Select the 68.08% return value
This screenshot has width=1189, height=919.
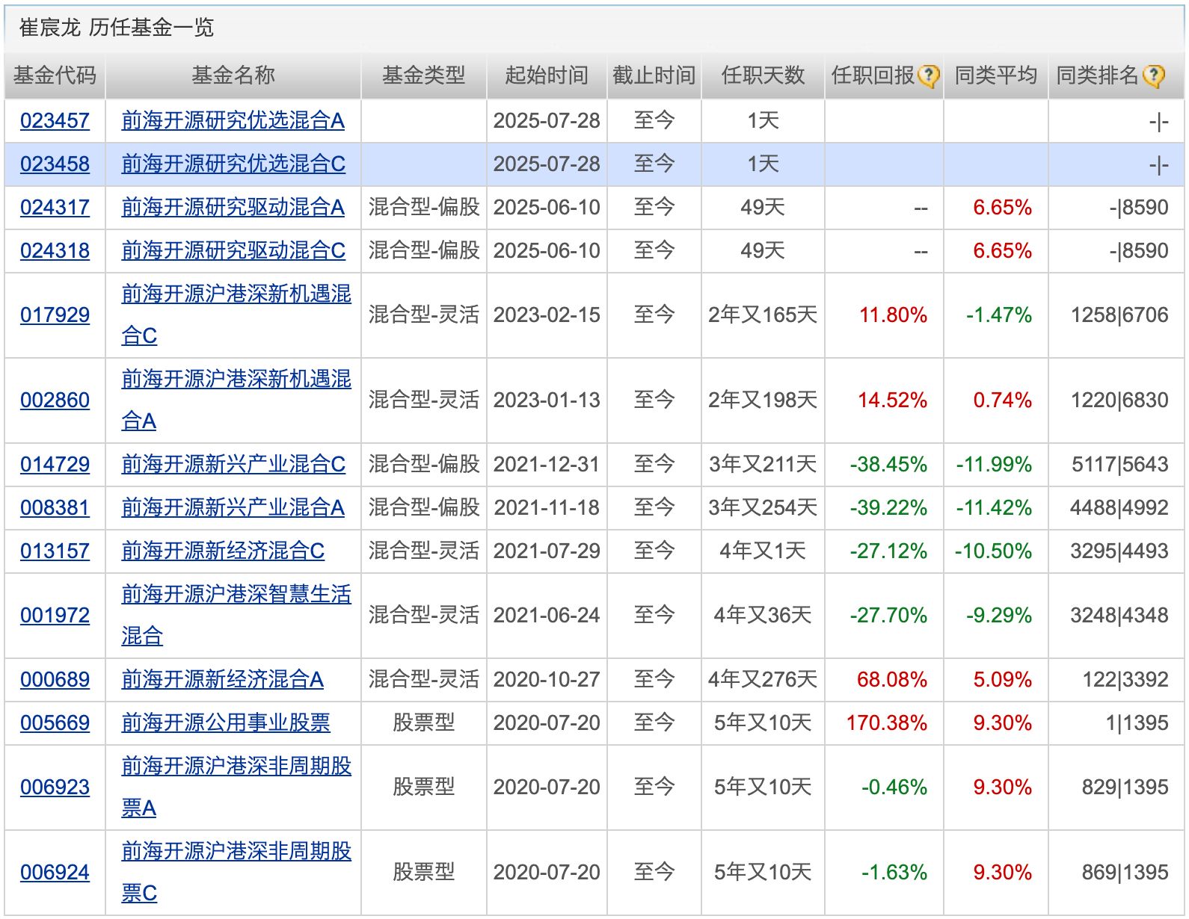tap(891, 679)
